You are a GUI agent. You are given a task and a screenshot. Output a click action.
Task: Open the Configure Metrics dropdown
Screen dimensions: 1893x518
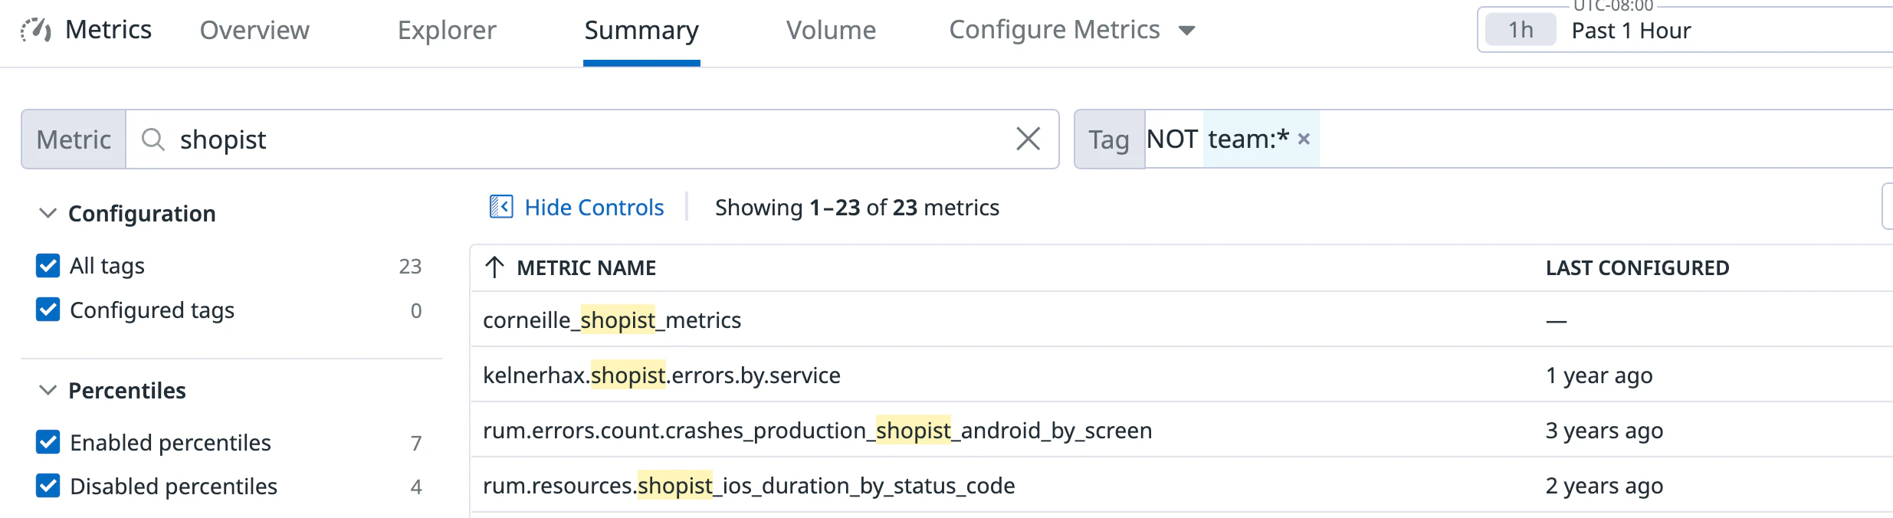click(1071, 30)
